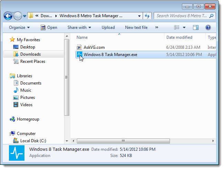Image resolution: width=224 pixels, height=170 pixels.
Task: Click the Videos film strip icon
Action: [x=16, y=105]
